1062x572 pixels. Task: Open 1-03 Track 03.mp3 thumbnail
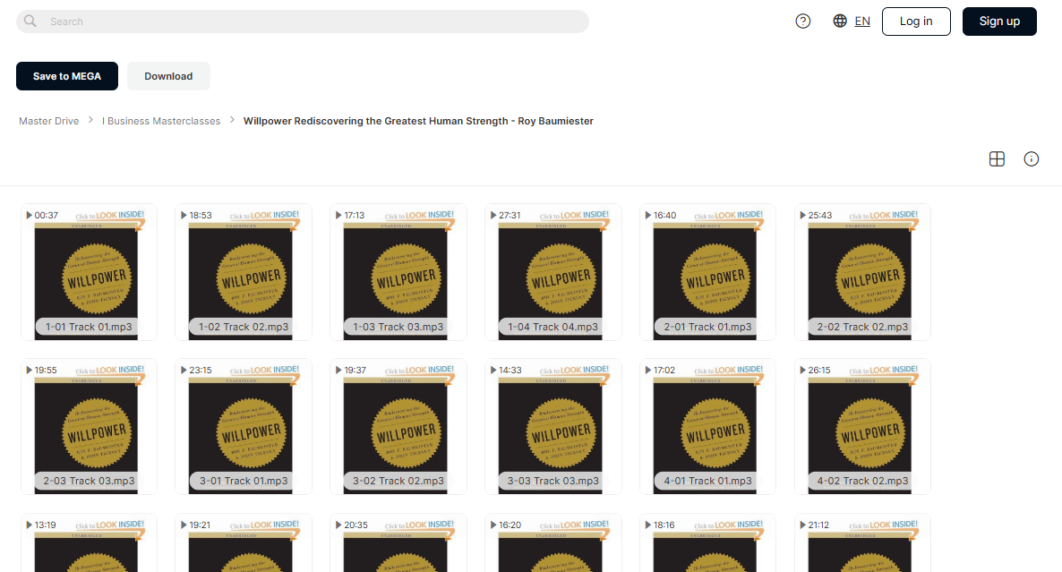tap(398, 272)
